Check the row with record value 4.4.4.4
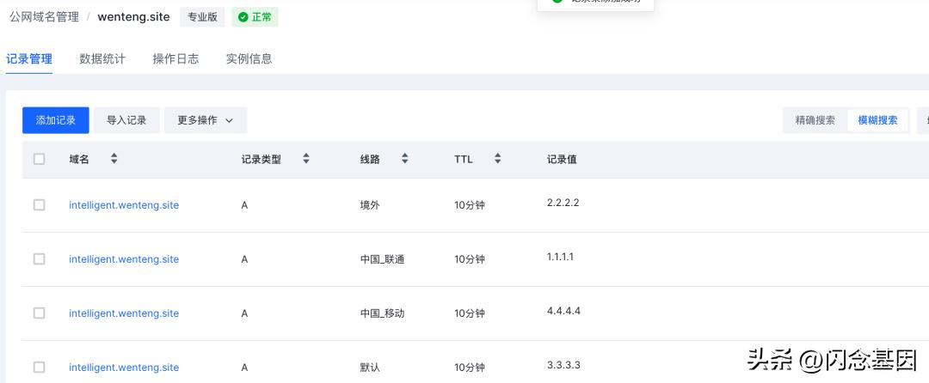929x383 pixels. click(x=39, y=313)
